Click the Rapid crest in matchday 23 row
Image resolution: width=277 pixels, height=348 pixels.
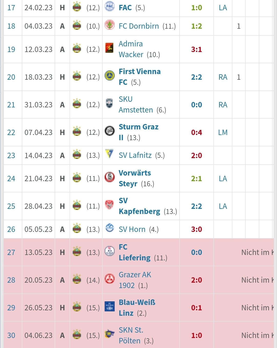(77, 154)
